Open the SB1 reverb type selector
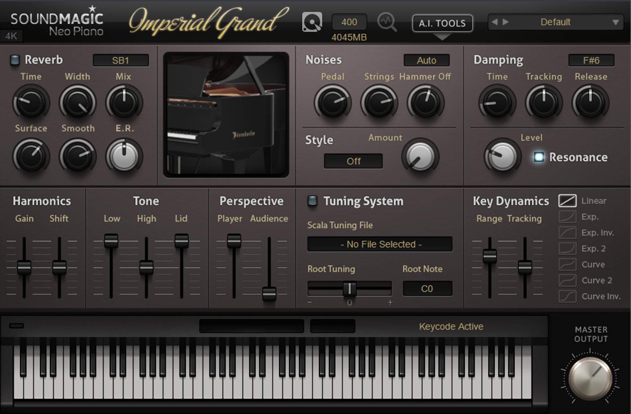The width and height of the screenshot is (631, 414). 121,60
